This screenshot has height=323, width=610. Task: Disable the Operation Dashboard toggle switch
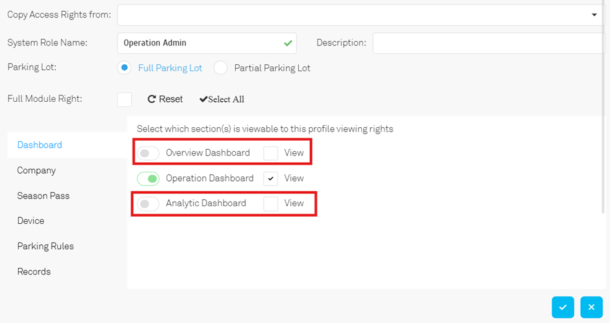coord(148,178)
